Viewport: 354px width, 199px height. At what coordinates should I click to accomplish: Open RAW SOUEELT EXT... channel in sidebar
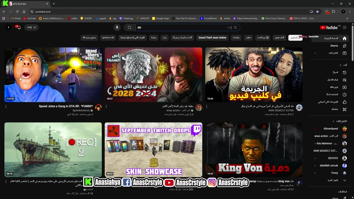click(330, 151)
